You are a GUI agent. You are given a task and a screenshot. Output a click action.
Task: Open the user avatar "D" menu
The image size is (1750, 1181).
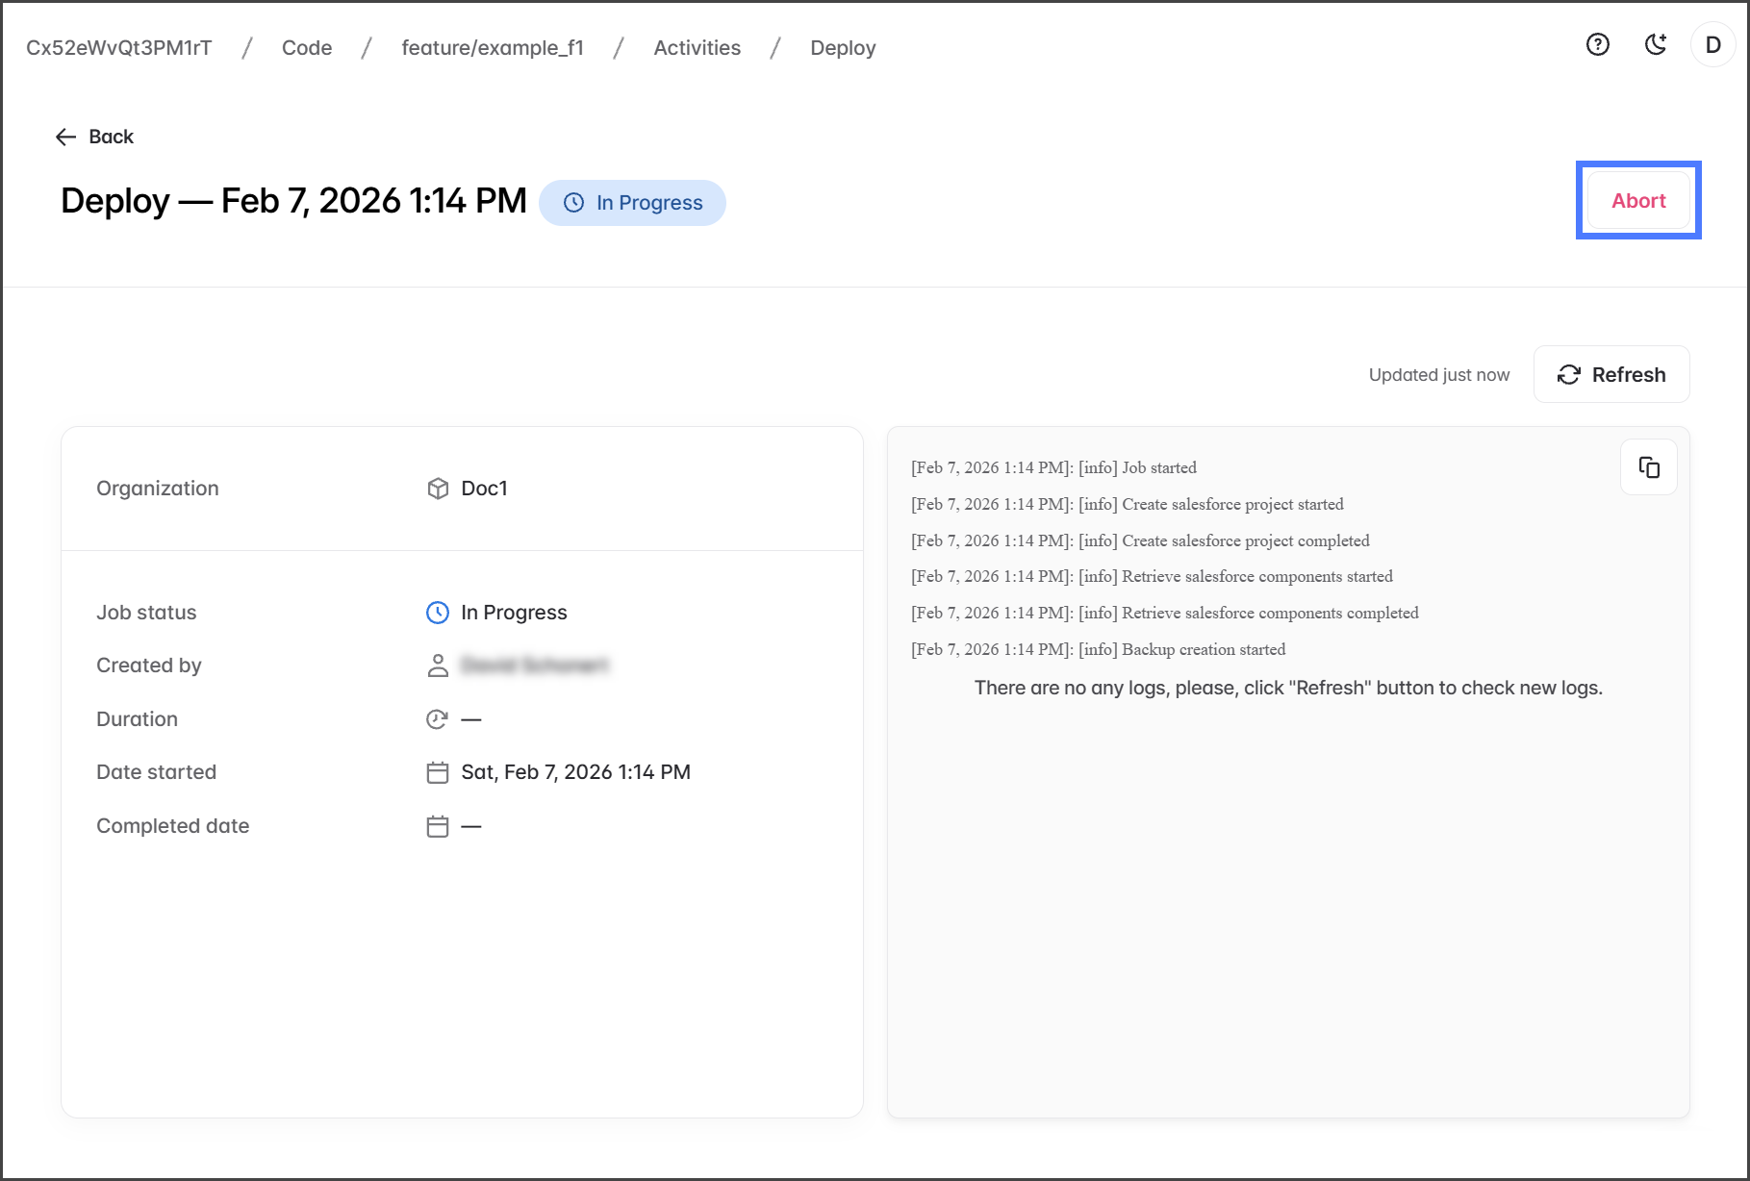point(1712,45)
